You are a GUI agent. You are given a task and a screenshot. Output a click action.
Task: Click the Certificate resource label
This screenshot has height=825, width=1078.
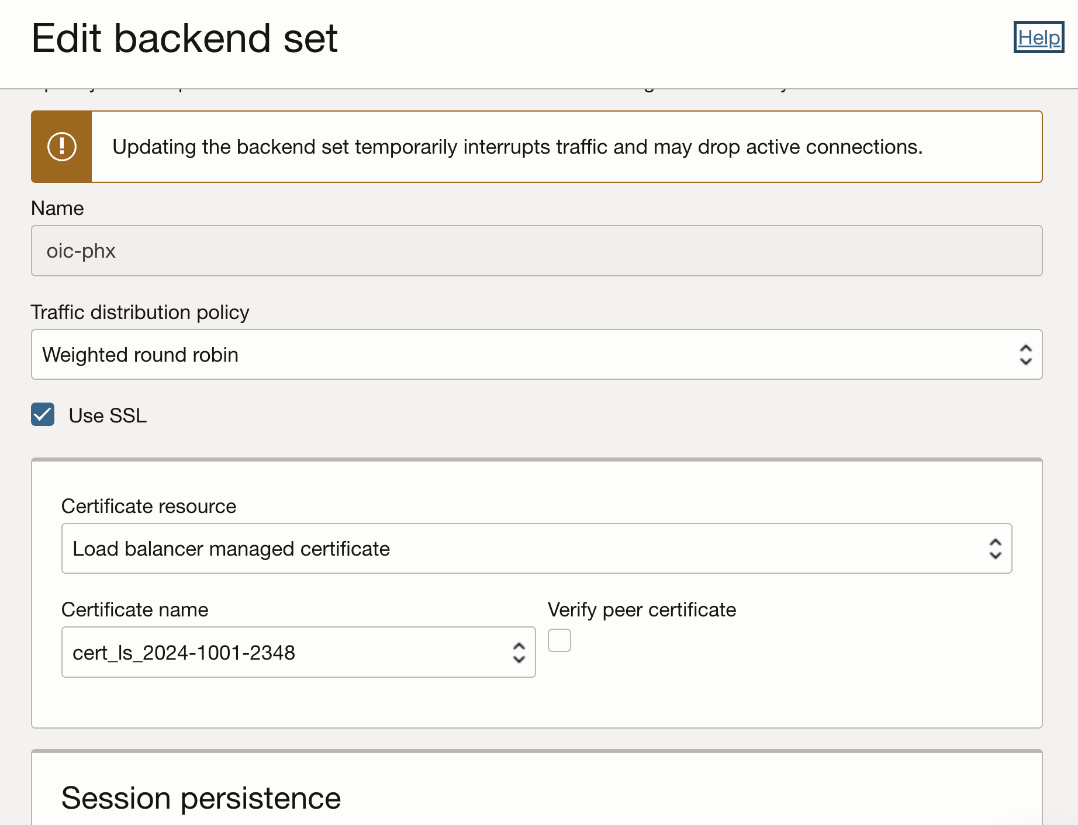[x=148, y=506]
